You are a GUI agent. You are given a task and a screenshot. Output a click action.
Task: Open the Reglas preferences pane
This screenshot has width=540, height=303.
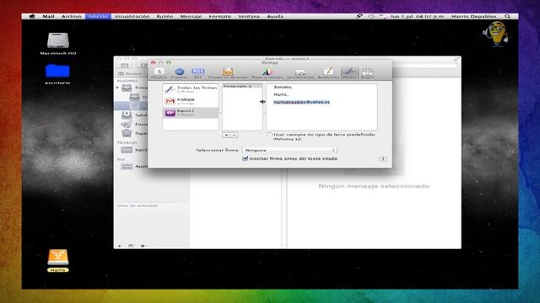tap(367, 73)
